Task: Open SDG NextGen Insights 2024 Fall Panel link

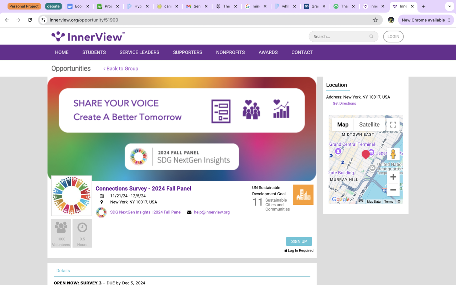Action: click(146, 212)
